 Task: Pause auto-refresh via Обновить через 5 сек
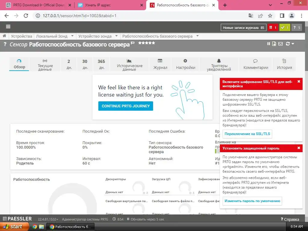145,219
